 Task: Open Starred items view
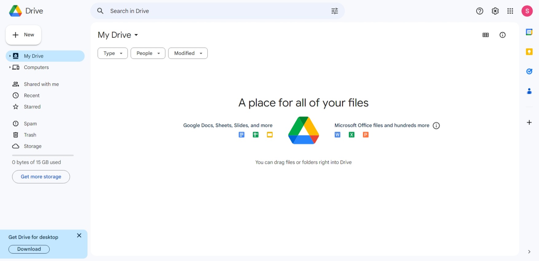[45, 107]
